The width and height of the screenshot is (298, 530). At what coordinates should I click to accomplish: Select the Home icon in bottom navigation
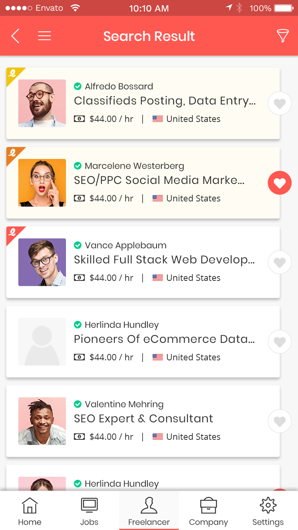click(x=30, y=505)
